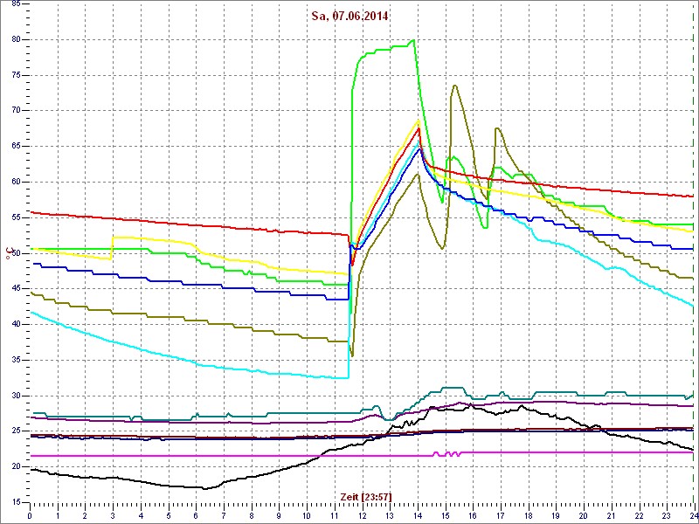Image resolution: width=699 pixels, height=524 pixels.
Task: Click the y-axis value 60
Action: [x=15, y=183]
